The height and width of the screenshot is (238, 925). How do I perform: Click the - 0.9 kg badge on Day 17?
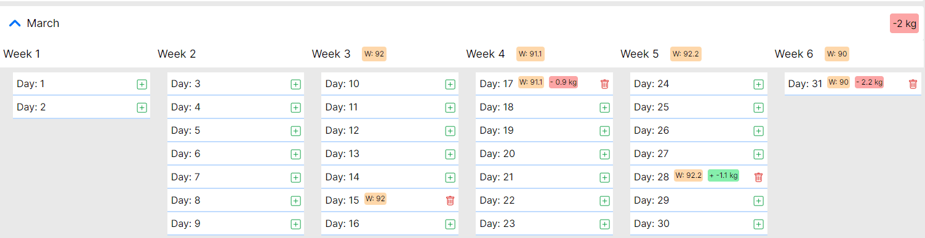(563, 82)
